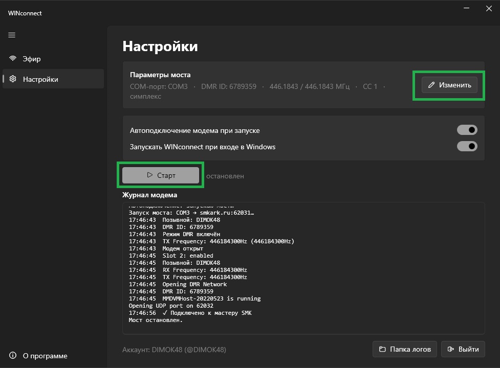
Task: Click the 'Настройки' page title
Action: click(x=160, y=47)
